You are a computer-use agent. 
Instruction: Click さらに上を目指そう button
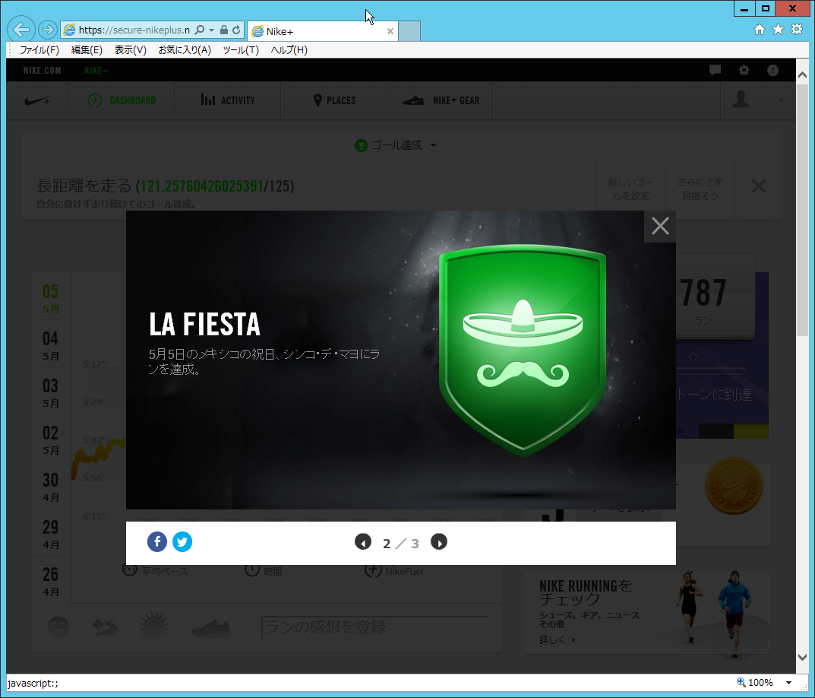tap(700, 189)
